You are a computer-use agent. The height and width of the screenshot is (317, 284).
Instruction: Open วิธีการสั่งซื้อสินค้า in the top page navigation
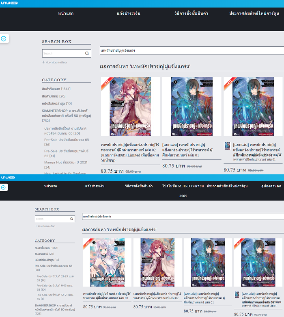191,13
